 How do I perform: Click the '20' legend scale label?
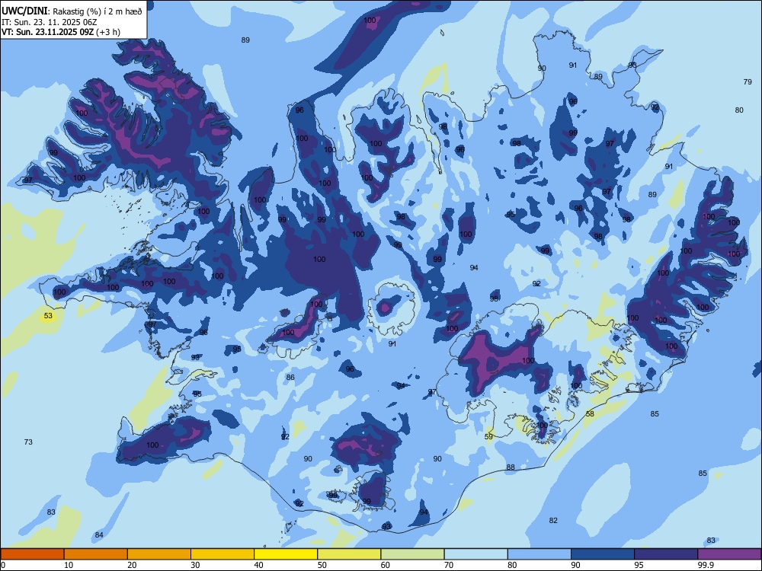(132, 565)
